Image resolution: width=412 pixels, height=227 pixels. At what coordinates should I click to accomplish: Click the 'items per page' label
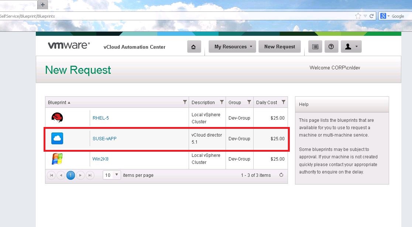pos(138,175)
